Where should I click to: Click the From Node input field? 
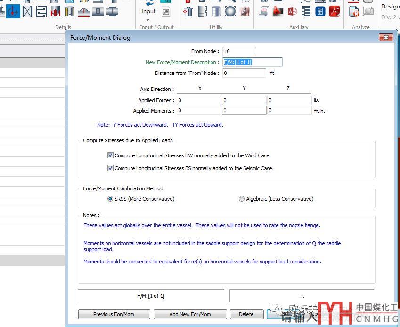click(239, 51)
